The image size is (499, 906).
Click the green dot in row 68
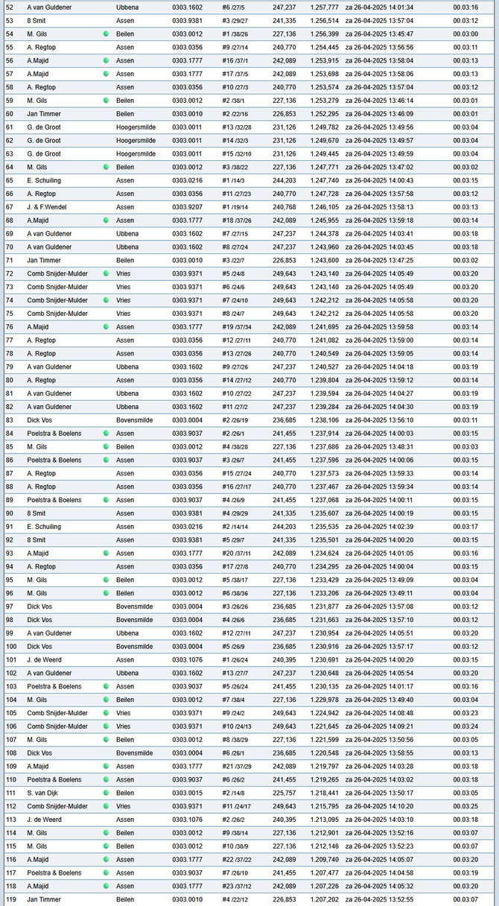106,221
